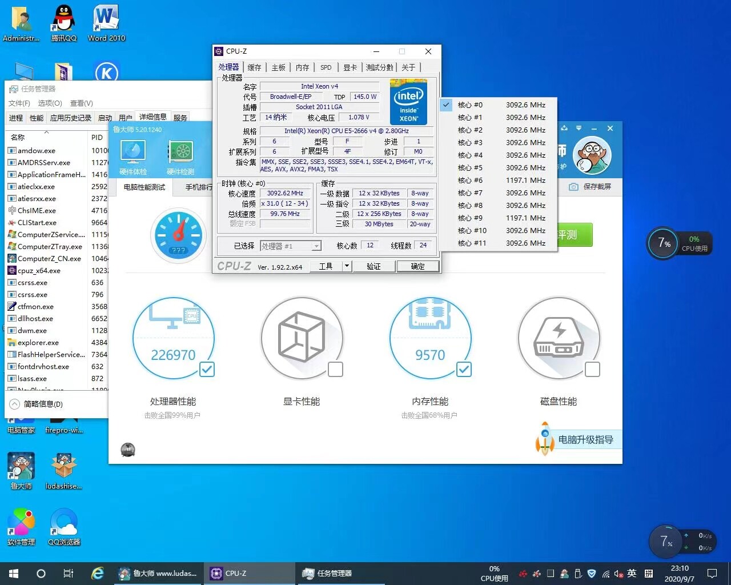The image size is (731, 585).
Task: Open the 性能 tab in Task Manager
Action: click(x=37, y=118)
